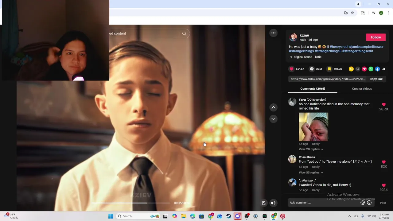Open kziev profile name
Image resolution: width=393 pixels, height=221 pixels.
point(304,35)
